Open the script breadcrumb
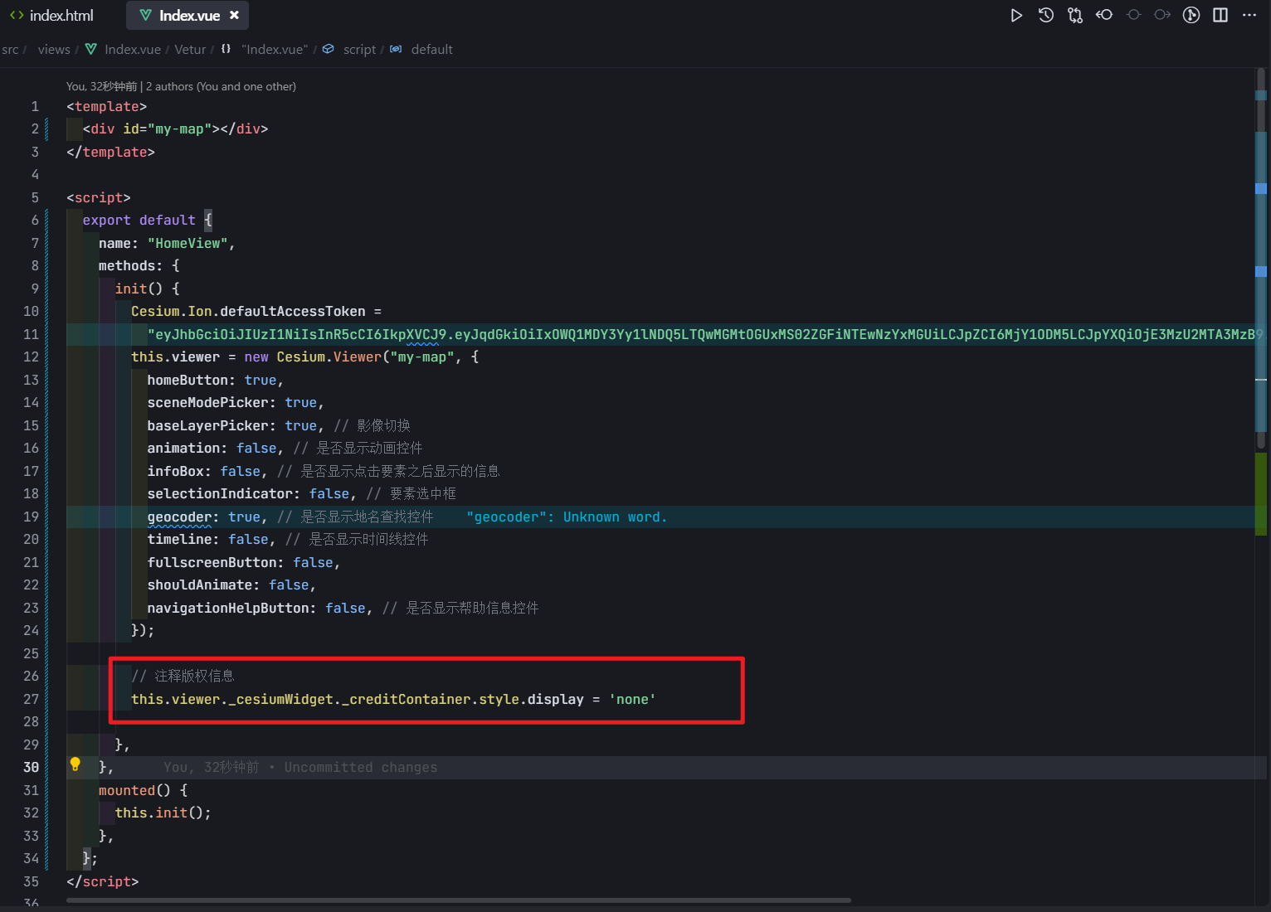The image size is (1271, 912). point(359,50)
